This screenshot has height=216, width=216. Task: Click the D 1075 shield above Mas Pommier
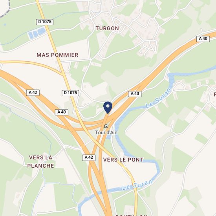tap(45, 22)
